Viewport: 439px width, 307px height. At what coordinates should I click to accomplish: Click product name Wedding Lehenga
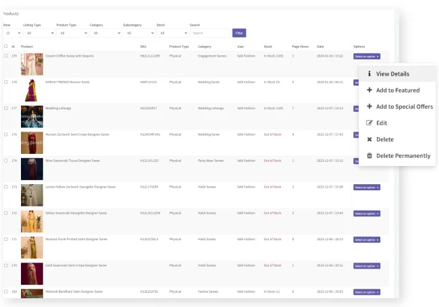tap(58, 108)
